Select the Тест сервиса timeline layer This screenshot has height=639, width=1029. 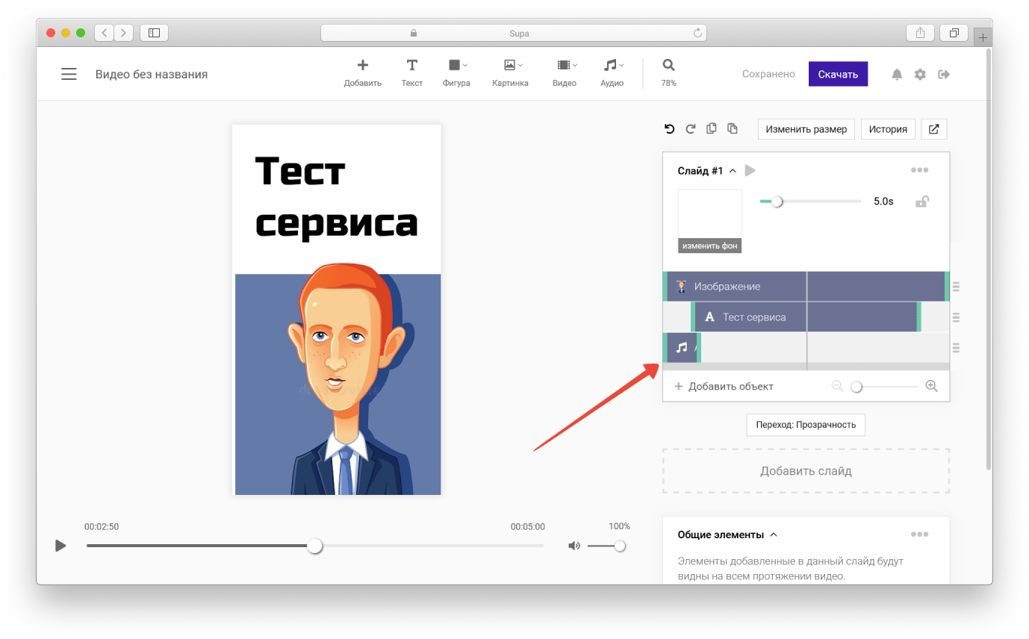tap(806, 317)
